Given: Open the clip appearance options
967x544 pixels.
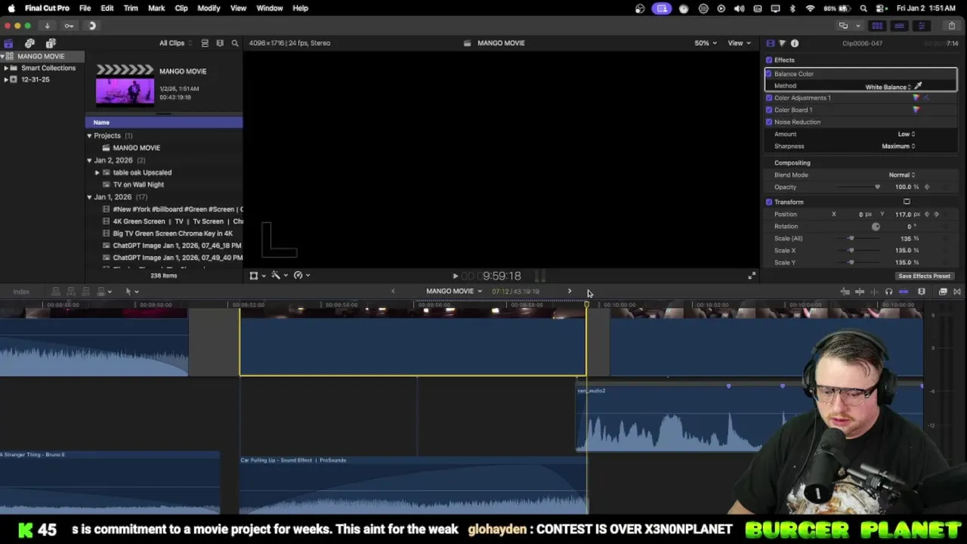Looking at the screenshot, I should pyautogui.click(x=921, y=292).
